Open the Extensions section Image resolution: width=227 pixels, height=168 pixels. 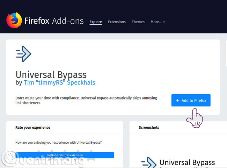117,22
